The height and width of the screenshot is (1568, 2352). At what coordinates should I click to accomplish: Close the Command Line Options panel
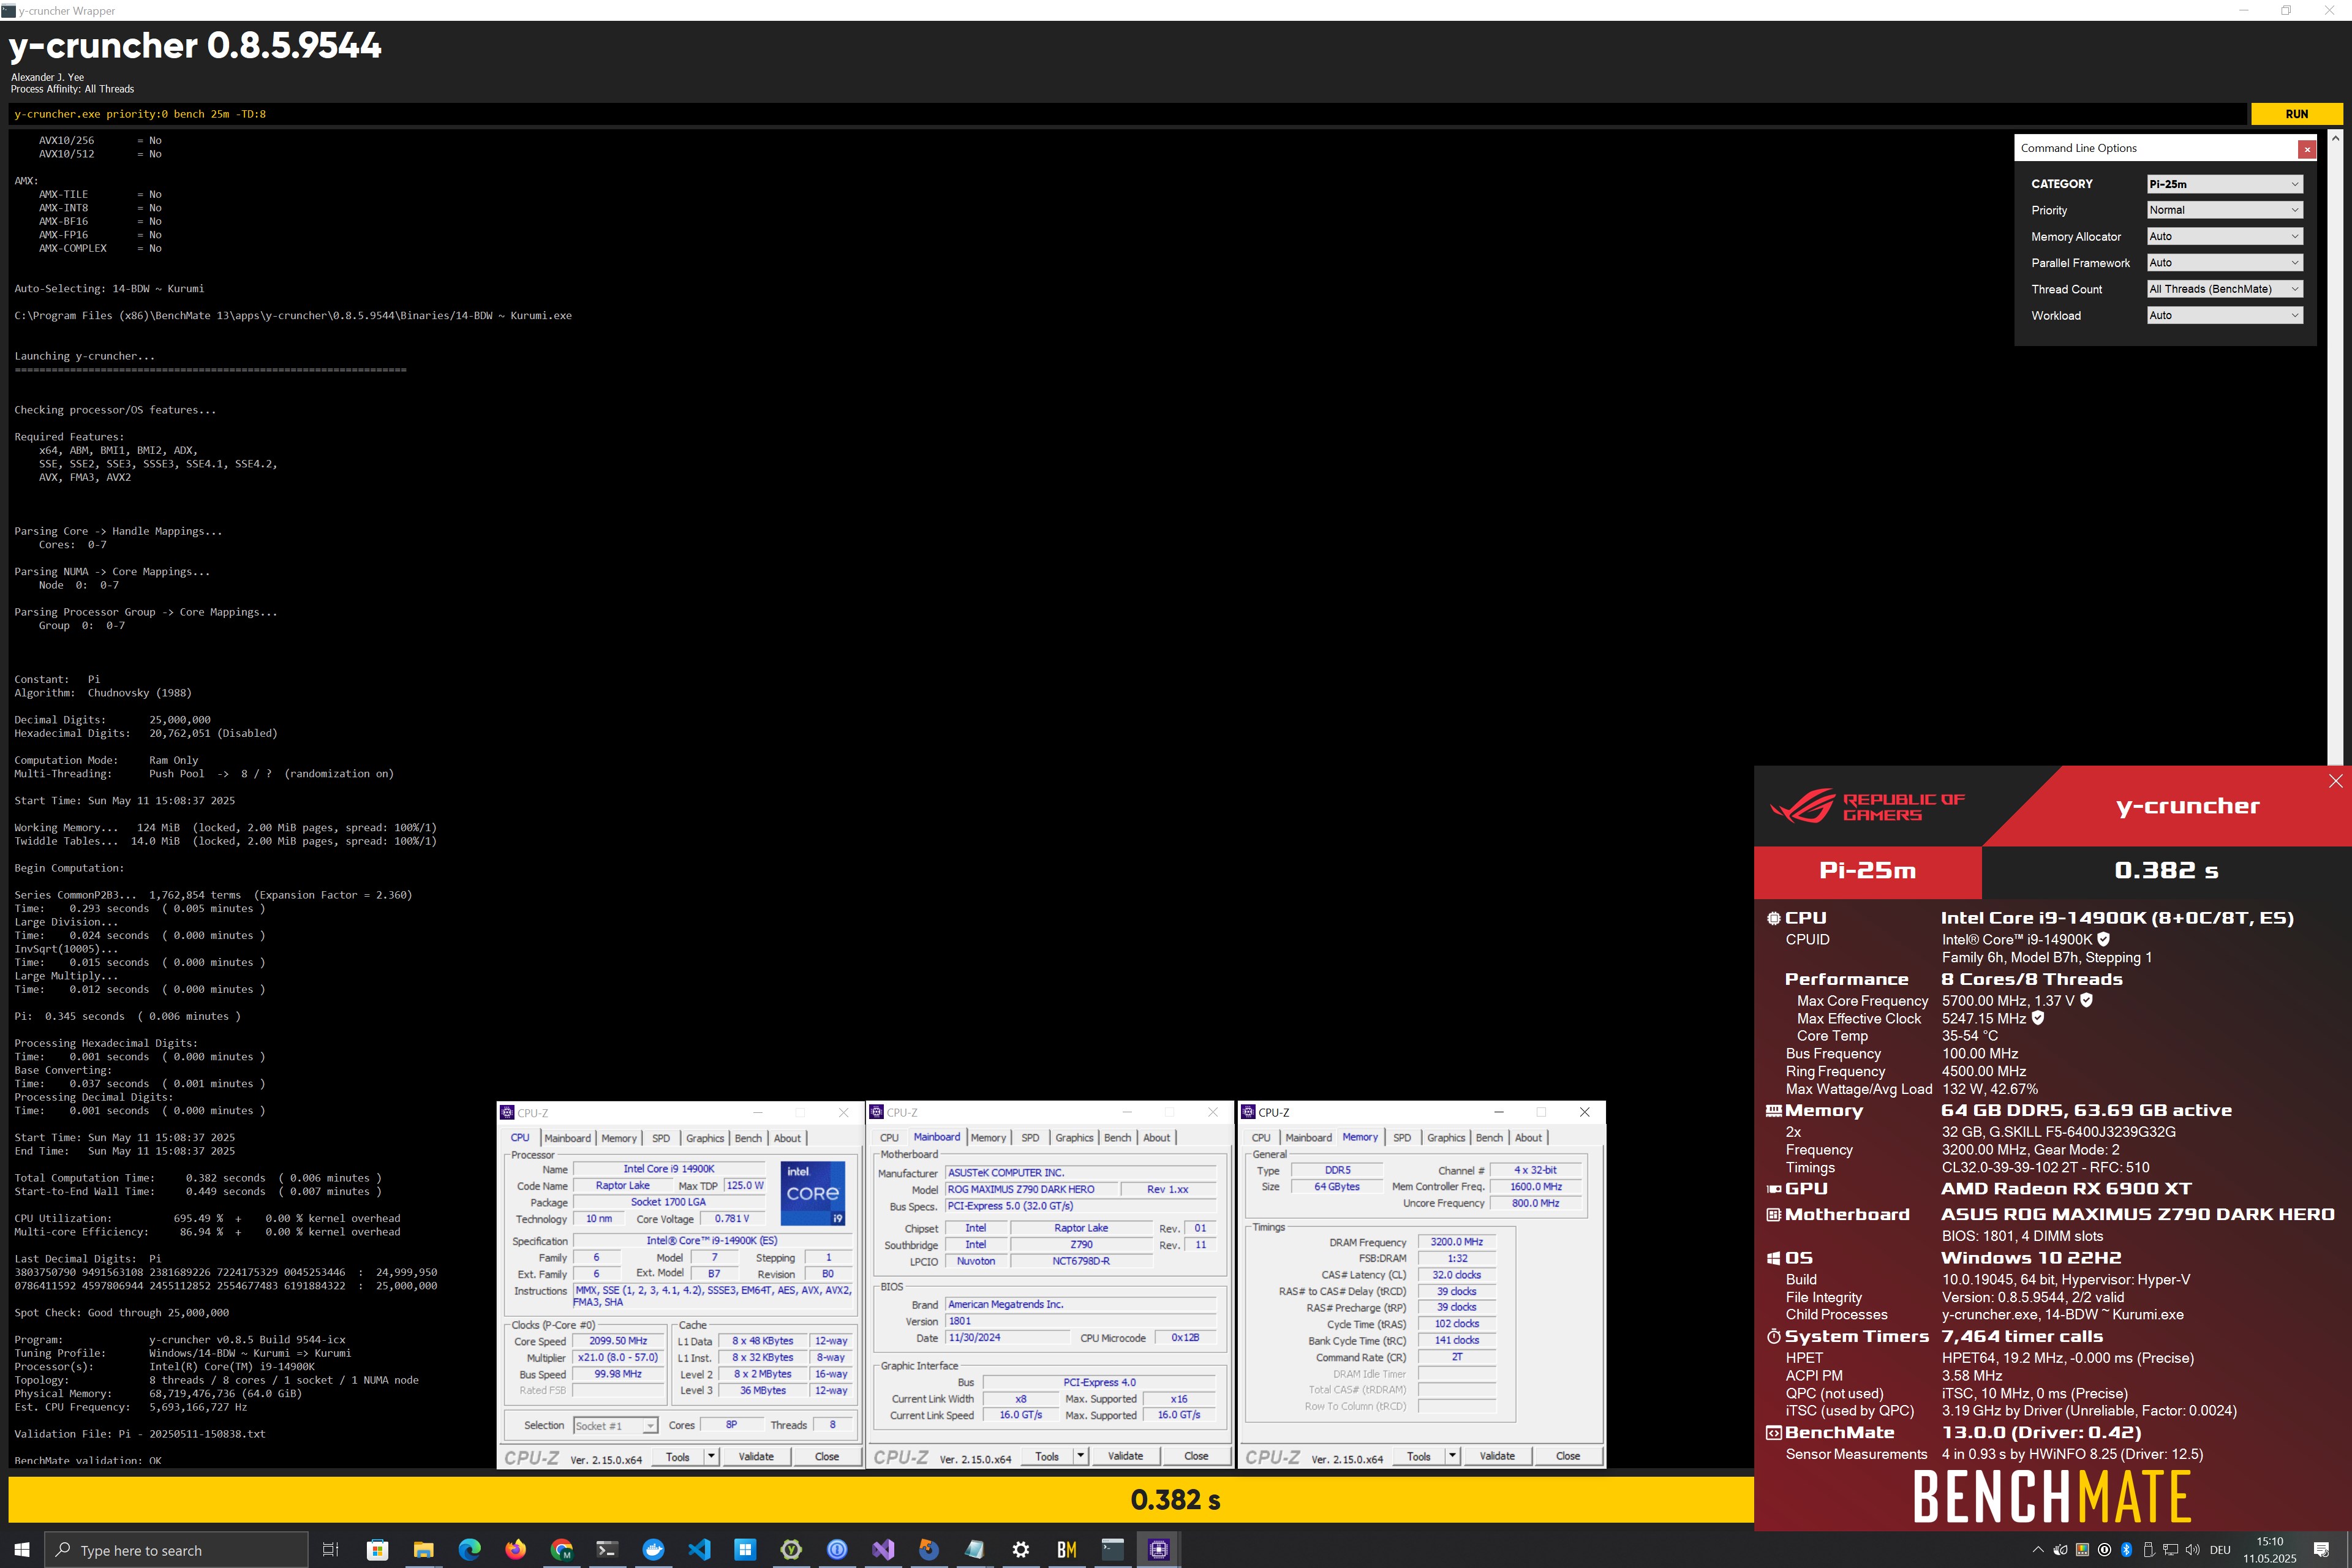point(2307,149)
